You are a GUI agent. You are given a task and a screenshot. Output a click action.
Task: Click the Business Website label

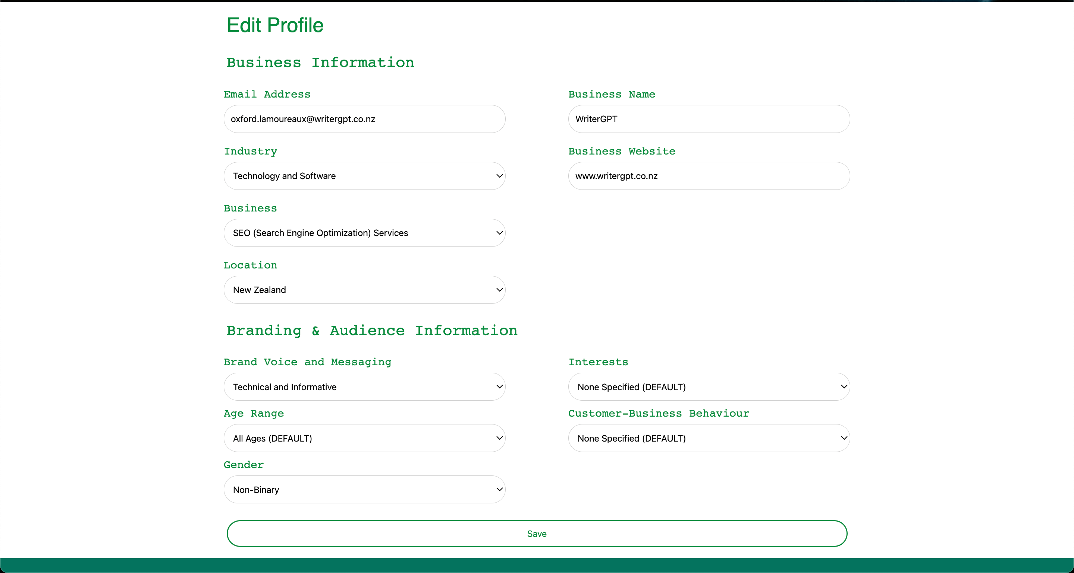622,152
